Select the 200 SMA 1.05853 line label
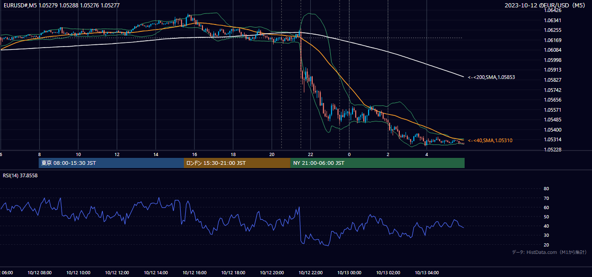The height and width of the screenshot is (277, 592). coord(491,77)
